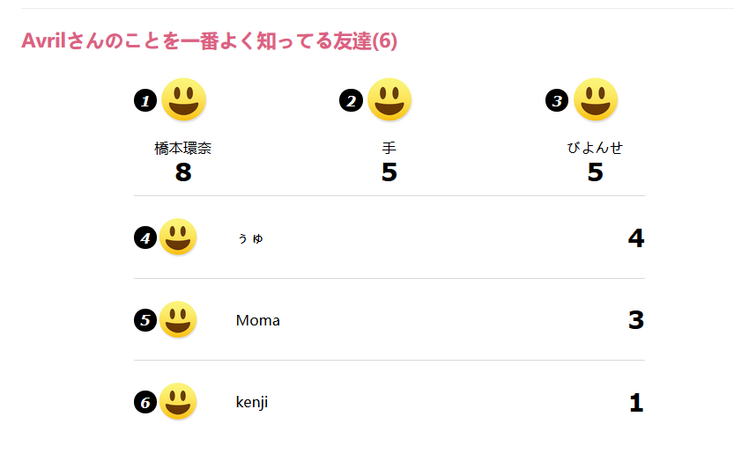The width and height of the screenshot is (734, 453).
Task: Click the smiley avatar of 橋本環奈
Action: [183, 99]
